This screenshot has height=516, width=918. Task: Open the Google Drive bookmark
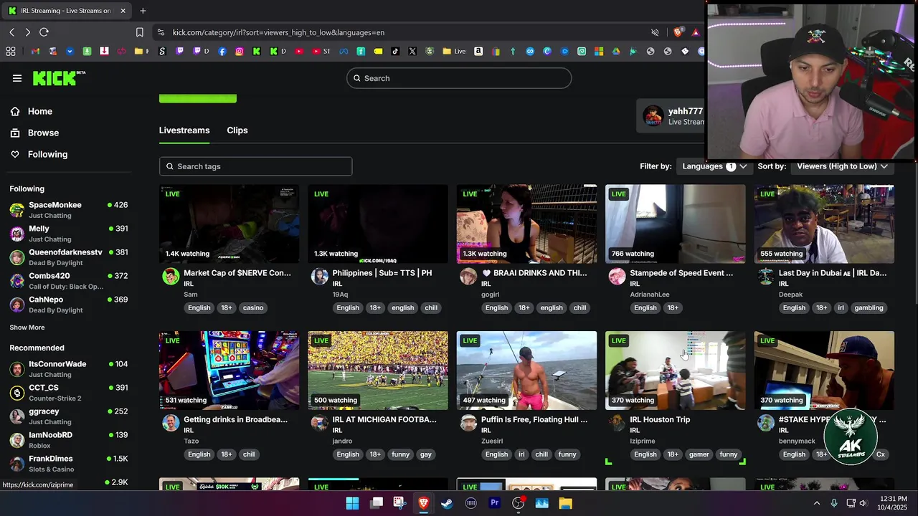[616, 52]
